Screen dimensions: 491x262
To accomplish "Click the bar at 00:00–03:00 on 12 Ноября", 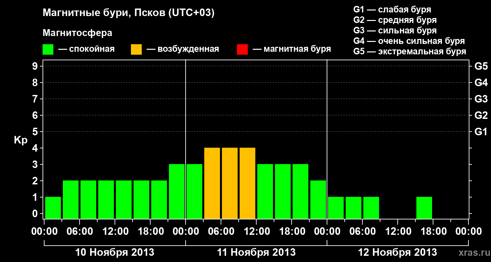I will [x=336, y=208].
